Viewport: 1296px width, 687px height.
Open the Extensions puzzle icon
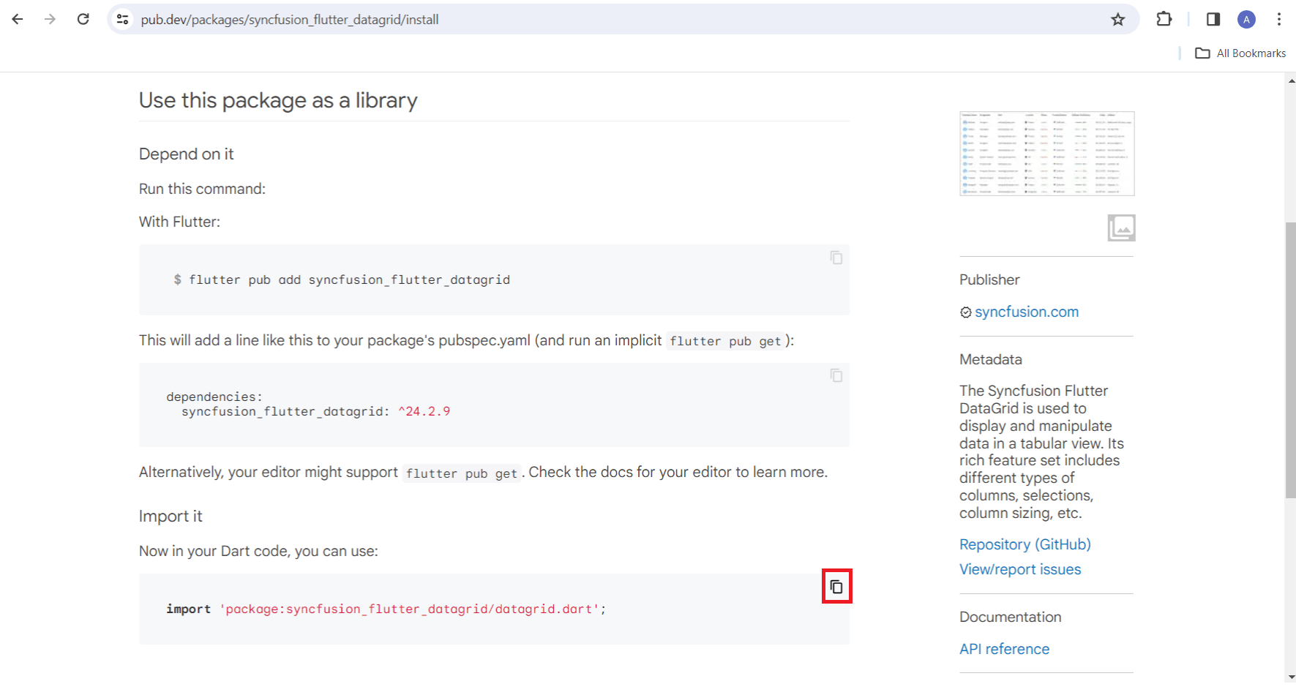point(1164,20)
